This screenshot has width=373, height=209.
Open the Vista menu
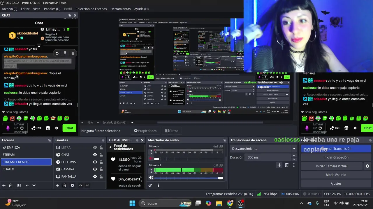pyautogui.click(x=37, y=9)
